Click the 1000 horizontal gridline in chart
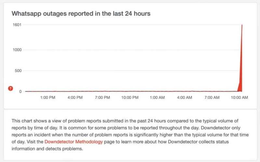Screen dimensions: 260x162 (130, 50)
